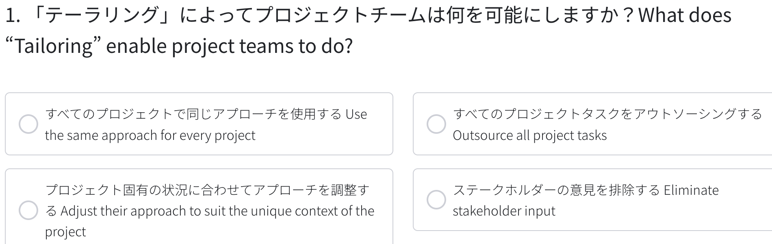The width and height of the screenshot is (772, 244).
Task: Click the word 'Eliminate' in the stakeholder option
Action: click(x=691, y=190)
